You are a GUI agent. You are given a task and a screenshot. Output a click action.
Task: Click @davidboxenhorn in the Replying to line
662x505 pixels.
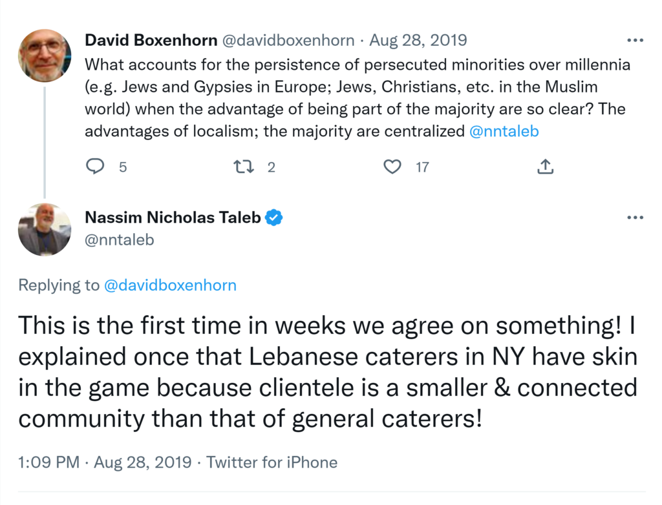point(170,285)
